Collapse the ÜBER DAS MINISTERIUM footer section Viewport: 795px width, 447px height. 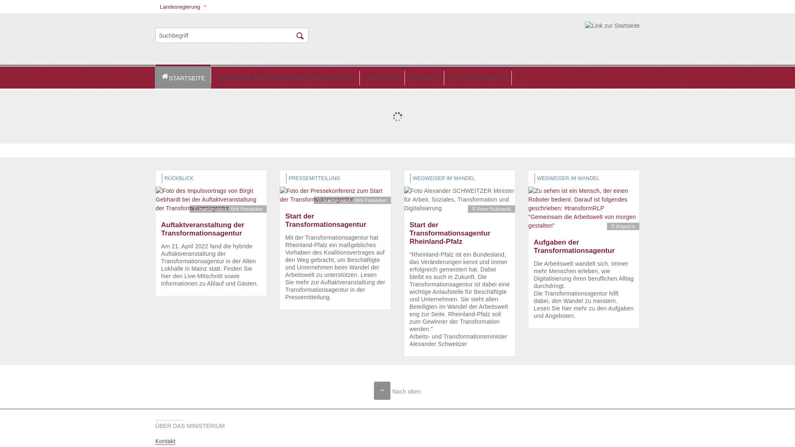[x=190, y=425]
